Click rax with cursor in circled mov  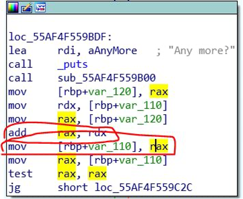click(x=159, y=147)
